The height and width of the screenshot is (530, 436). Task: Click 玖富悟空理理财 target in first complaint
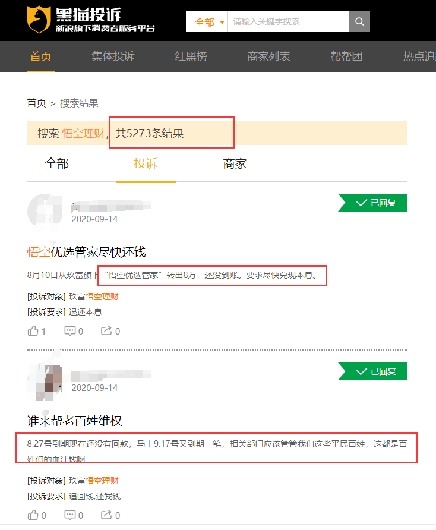point(94,296)
